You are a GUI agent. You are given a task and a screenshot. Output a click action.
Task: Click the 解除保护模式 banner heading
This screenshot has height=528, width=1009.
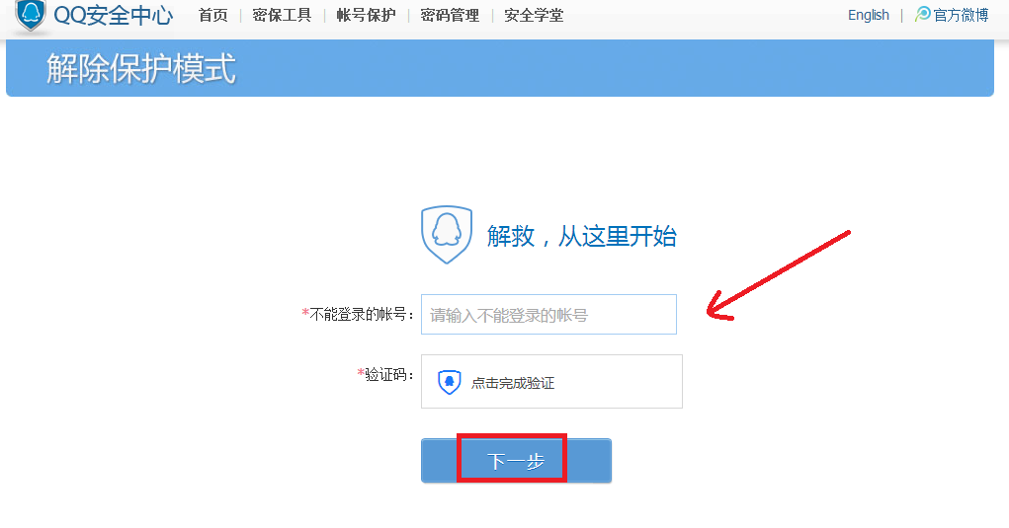coord(141,68)
